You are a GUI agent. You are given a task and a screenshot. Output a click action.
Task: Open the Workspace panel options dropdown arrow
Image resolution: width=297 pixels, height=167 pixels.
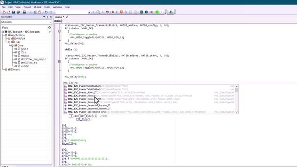click(44, 17)
